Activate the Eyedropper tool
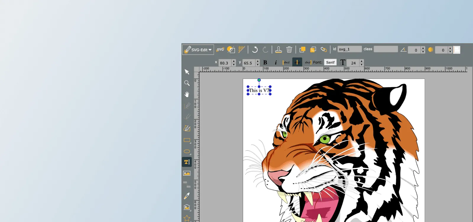473x222 pixels. coord(187,196)
